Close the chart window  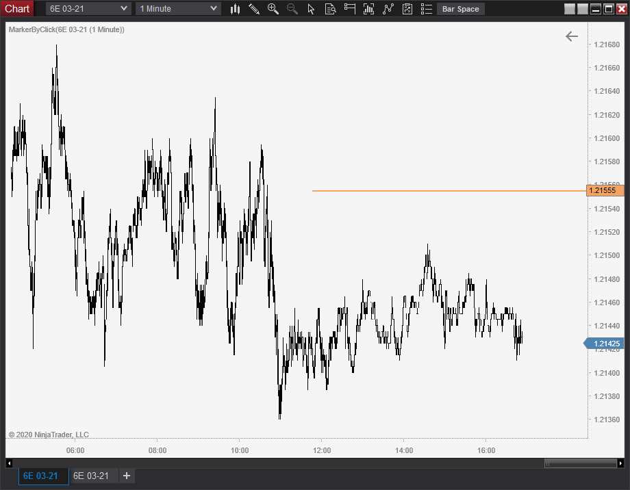622,9
